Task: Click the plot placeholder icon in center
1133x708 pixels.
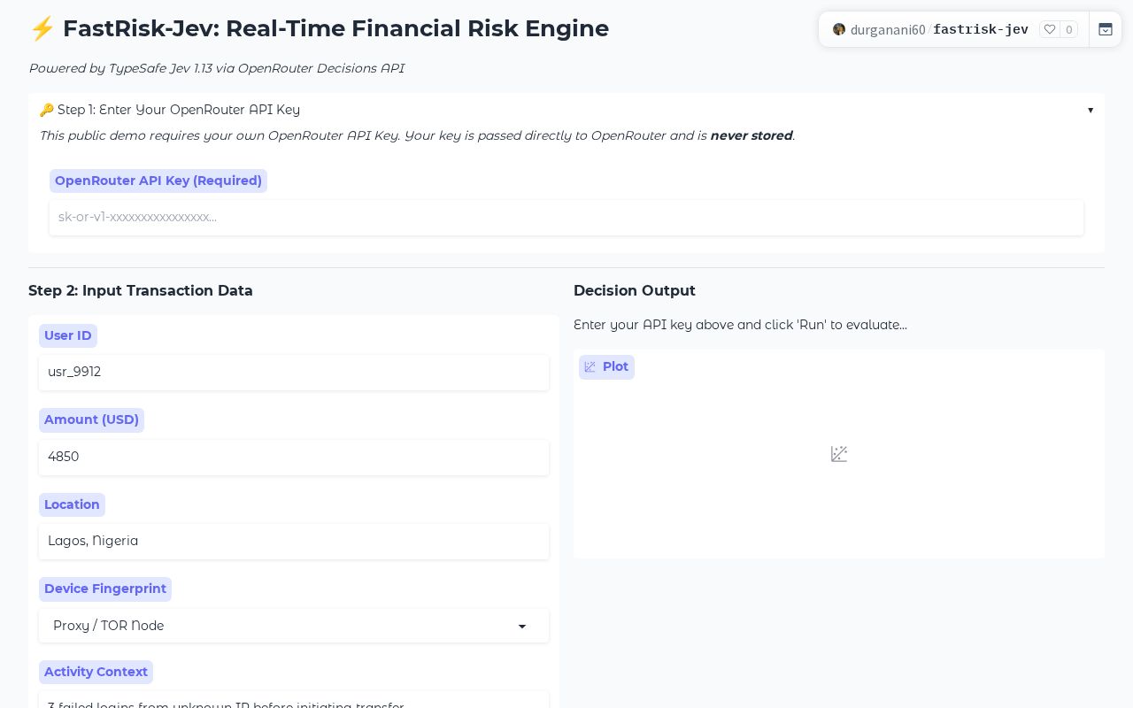Action: point(839,454)
